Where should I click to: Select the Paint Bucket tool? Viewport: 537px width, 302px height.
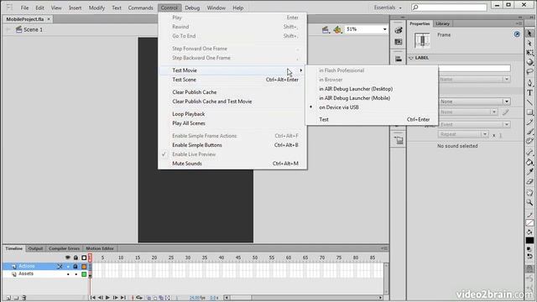tap(529, 162)
